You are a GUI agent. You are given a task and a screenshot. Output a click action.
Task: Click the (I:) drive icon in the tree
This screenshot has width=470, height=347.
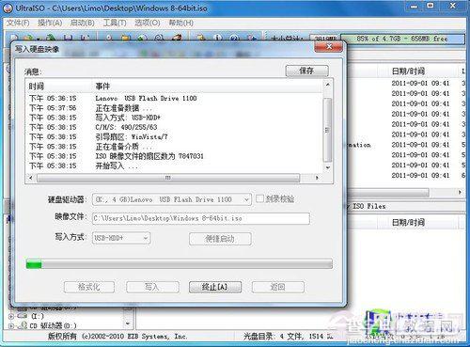[x=23, y=315]
